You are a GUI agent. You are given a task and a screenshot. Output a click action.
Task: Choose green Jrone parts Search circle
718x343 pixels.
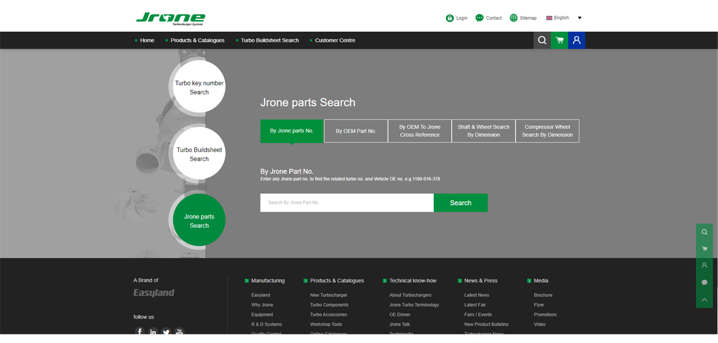pos(199,221)
